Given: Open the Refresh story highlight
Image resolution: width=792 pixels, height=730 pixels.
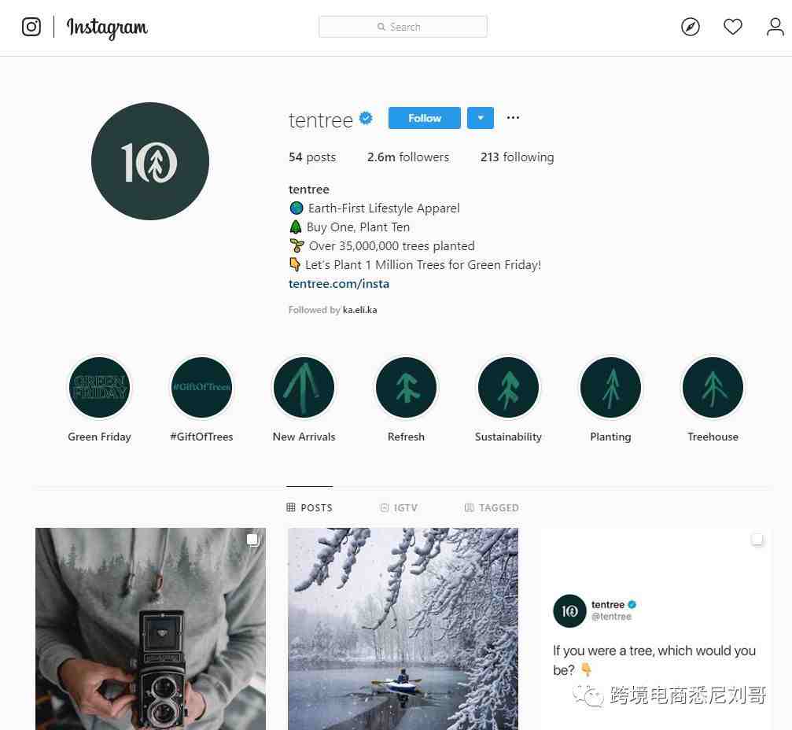Looking at the screenshot, I should [x=406, y=388].
